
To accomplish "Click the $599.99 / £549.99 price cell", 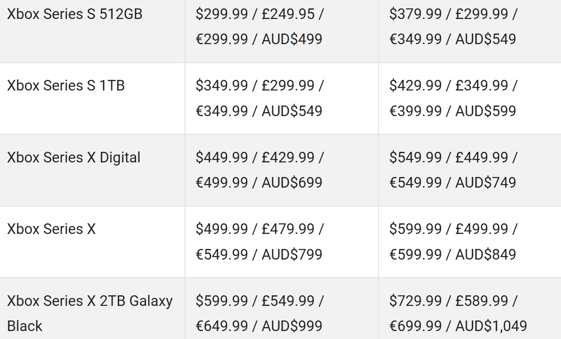I will (259, 313).
